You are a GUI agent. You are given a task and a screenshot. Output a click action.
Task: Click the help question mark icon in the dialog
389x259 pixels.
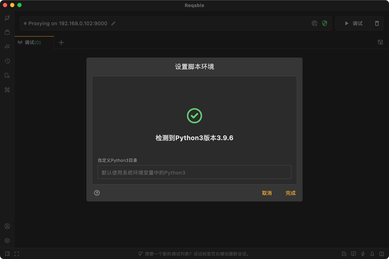pyautogui.click(x=97, y=193)
